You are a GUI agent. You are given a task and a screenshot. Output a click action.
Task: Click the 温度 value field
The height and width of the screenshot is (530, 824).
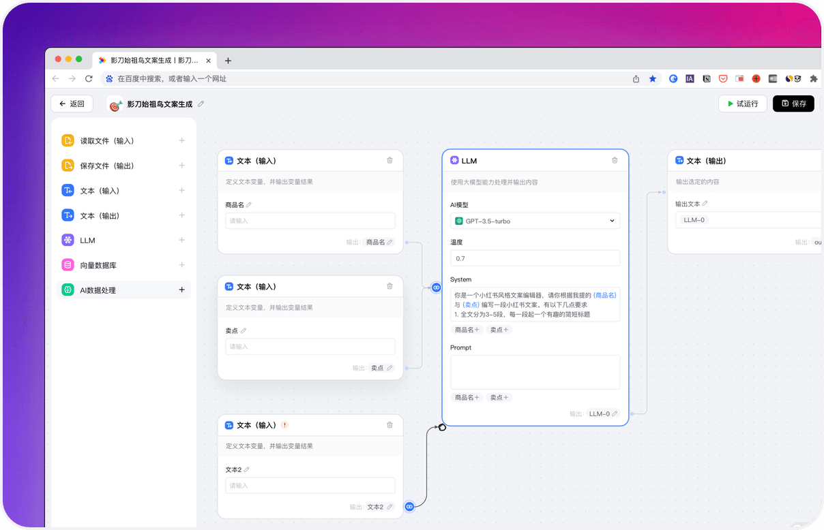click(x=535, y=258)
